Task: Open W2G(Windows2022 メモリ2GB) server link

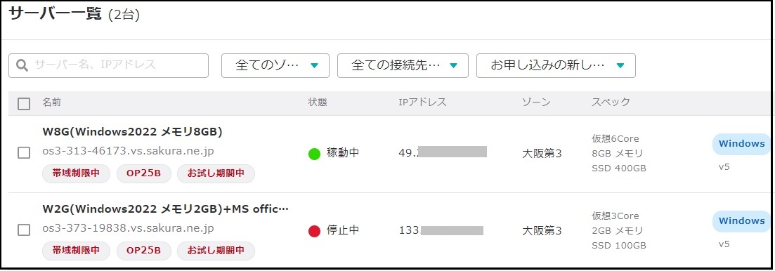Action: pos(165,209)
